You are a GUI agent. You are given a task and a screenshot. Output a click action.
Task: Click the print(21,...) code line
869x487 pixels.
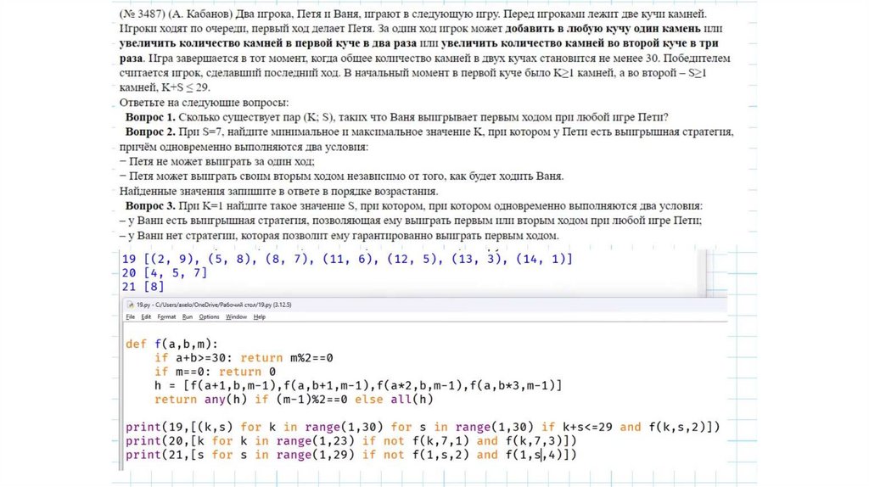(x=350, y=455)
